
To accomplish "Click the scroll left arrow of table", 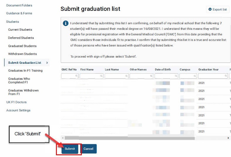I will point(63,138).
